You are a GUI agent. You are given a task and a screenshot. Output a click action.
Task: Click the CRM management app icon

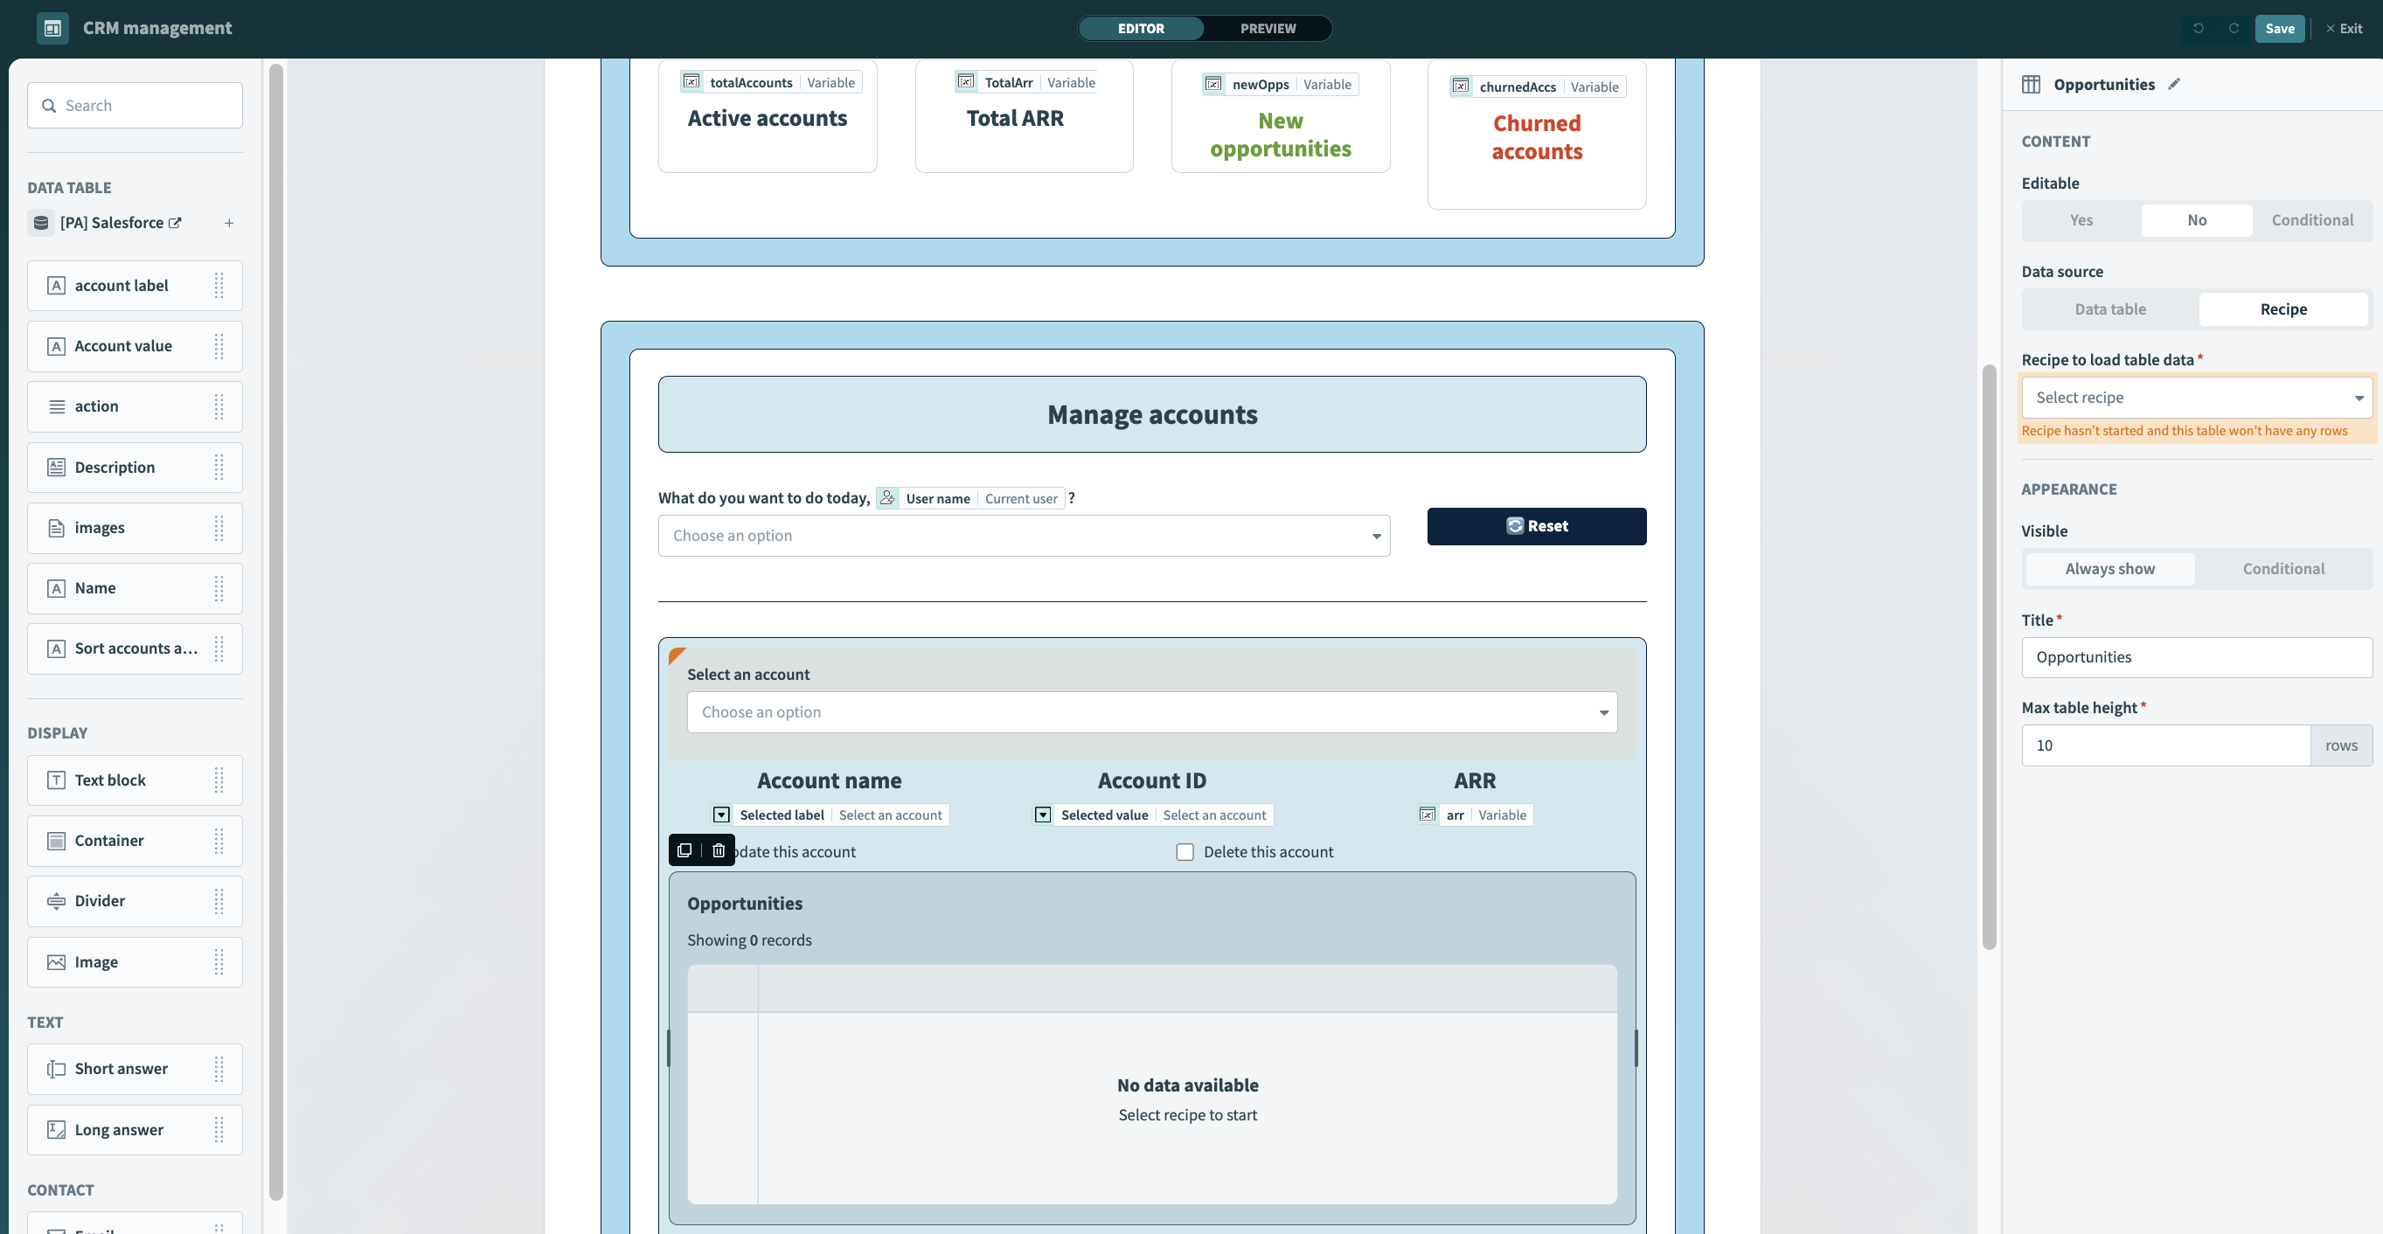(x=52, y=28)
